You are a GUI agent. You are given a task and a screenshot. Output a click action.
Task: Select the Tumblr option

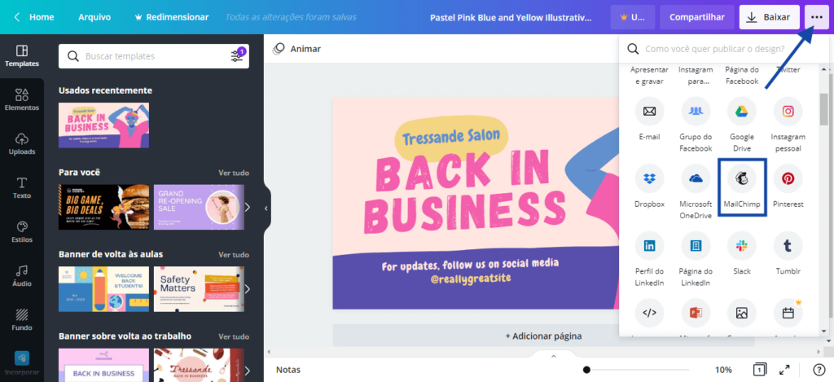point(788,254)
